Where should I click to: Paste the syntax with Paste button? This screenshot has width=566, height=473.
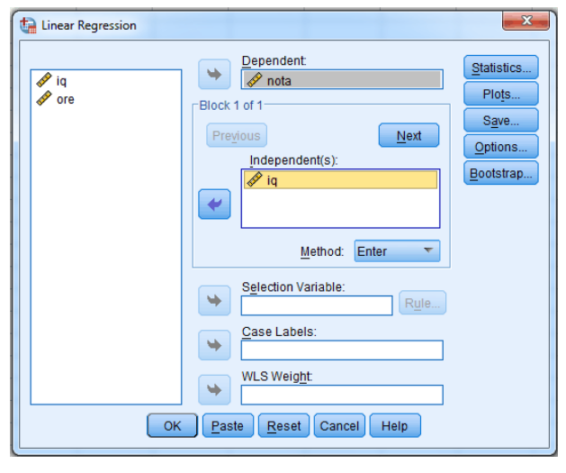(x=228, y=425)
